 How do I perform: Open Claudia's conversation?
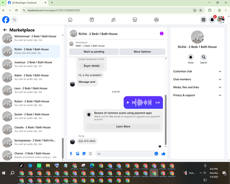(x=31, y=129)
